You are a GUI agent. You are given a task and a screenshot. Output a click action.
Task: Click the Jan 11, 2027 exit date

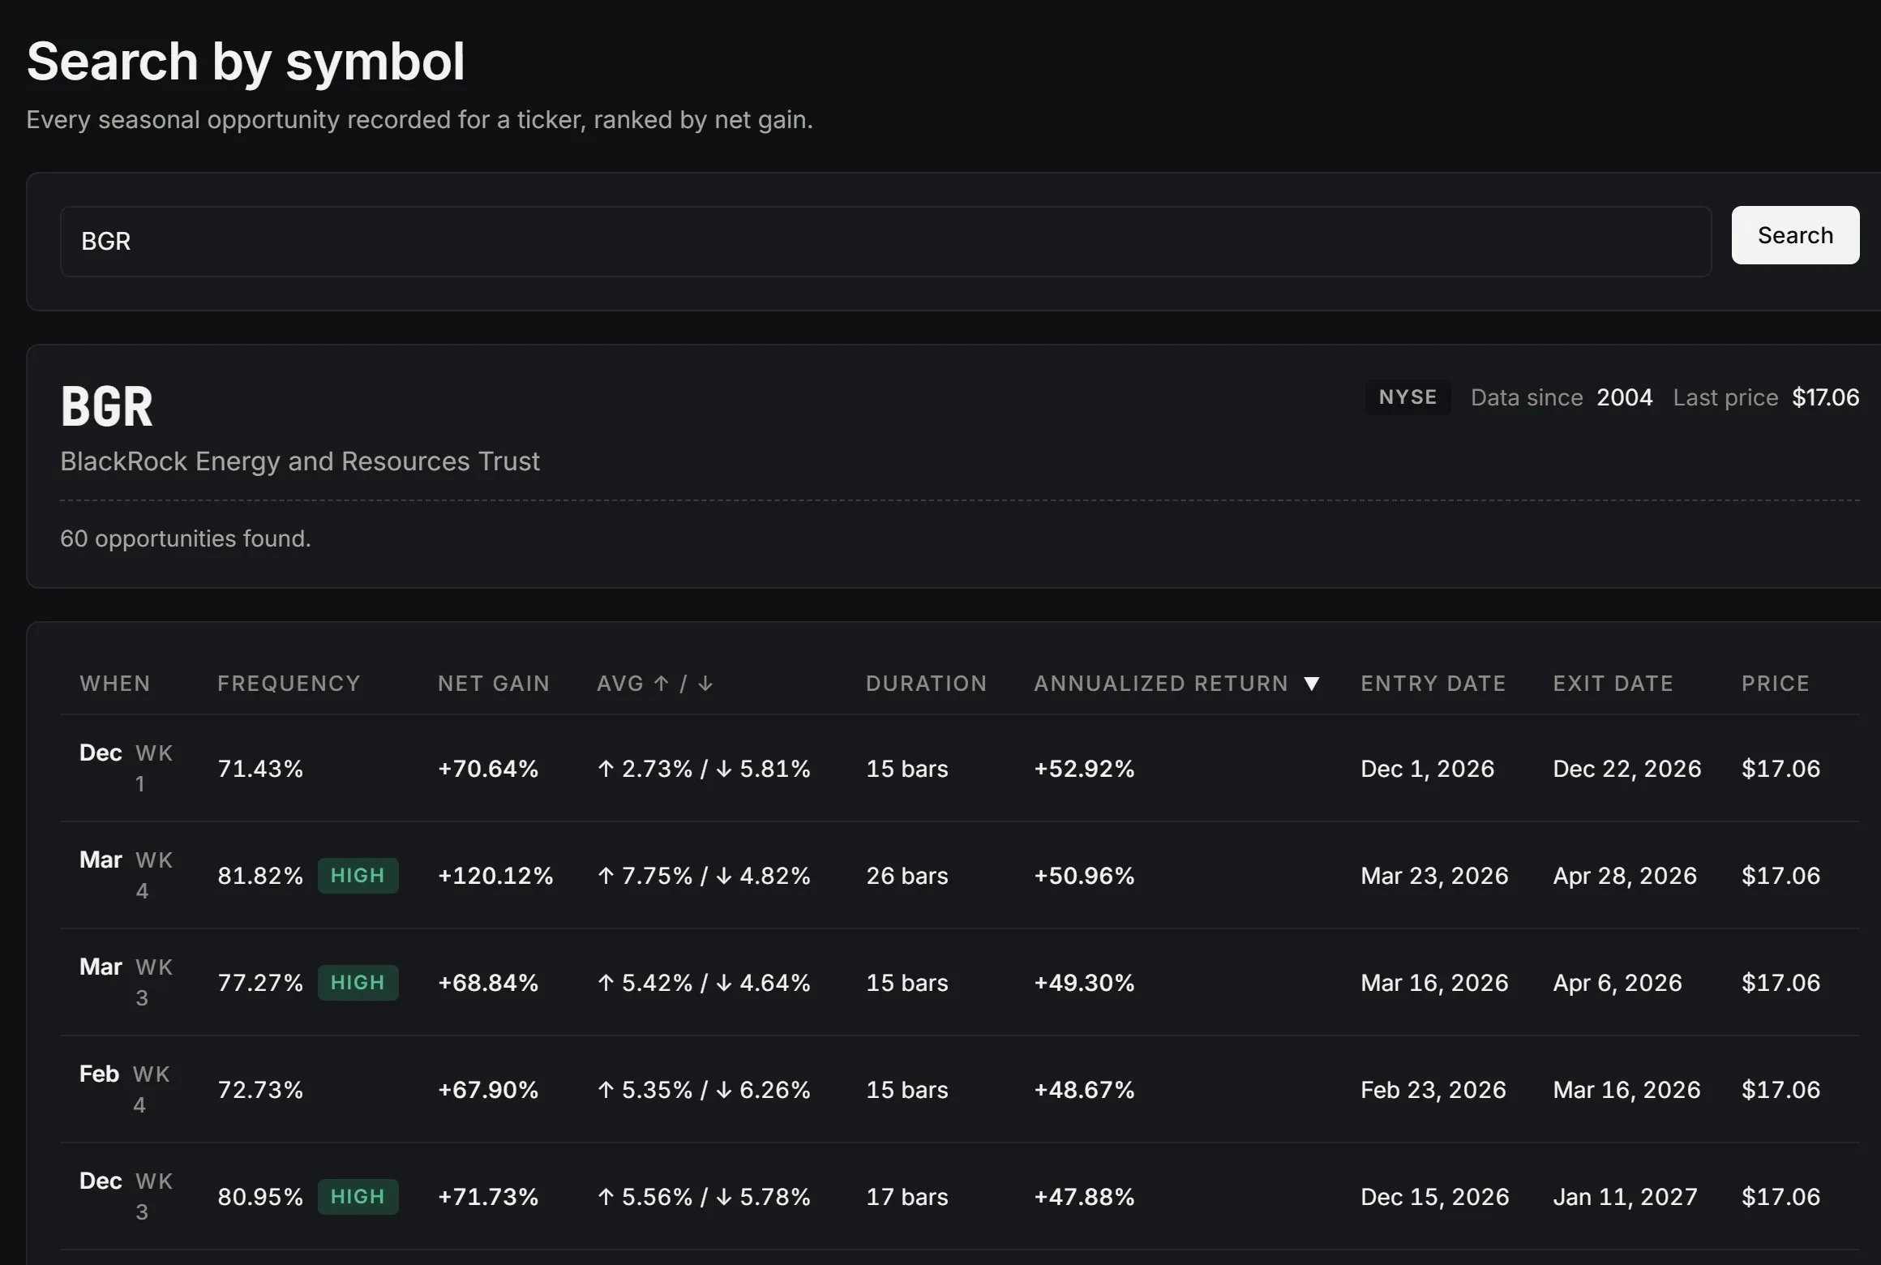click(1625, 1197)
